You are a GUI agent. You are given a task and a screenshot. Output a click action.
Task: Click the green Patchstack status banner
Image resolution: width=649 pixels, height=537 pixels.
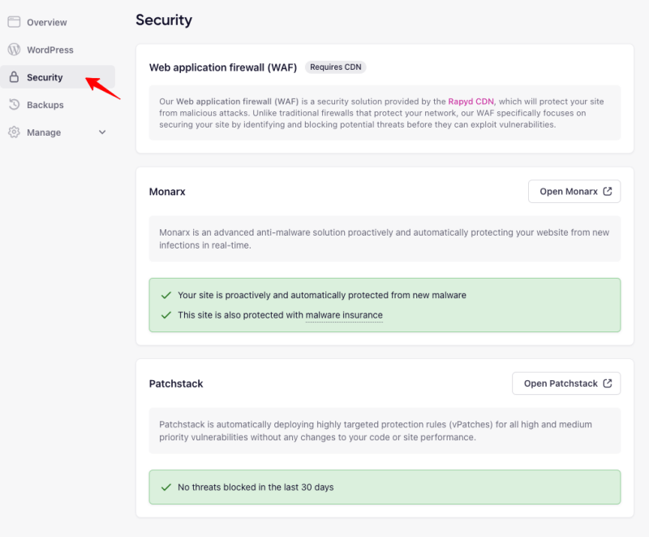tap(384, 487)
